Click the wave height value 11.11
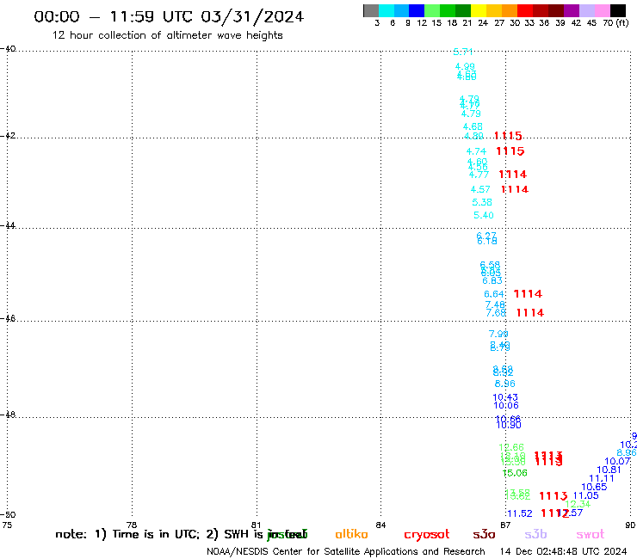The image size is (637, 559). 602,479
